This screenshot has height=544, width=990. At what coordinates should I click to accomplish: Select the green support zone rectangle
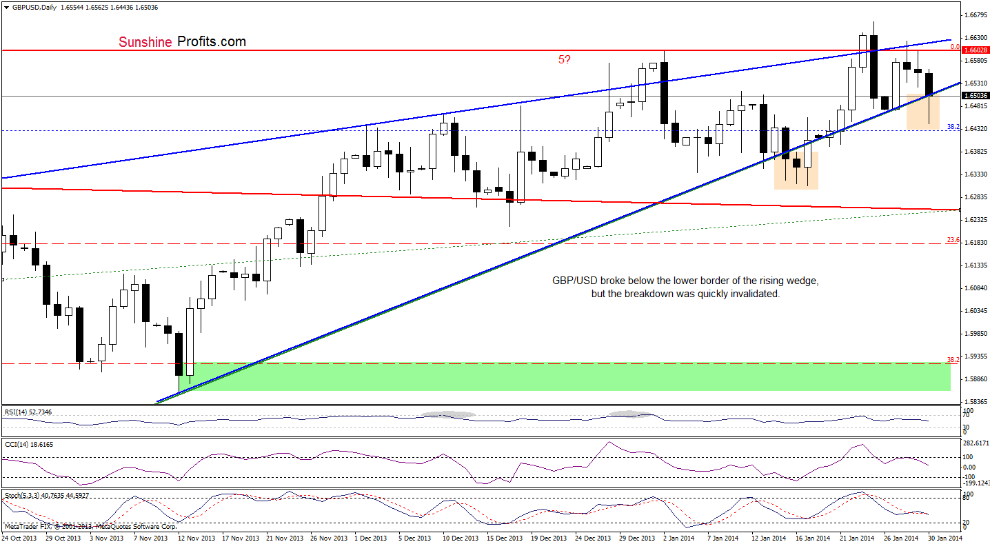[x=564, y=376]
